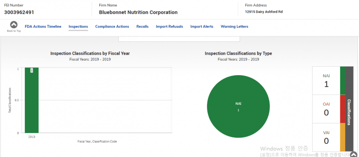Select the NAI classification count tile

[326, 81]
